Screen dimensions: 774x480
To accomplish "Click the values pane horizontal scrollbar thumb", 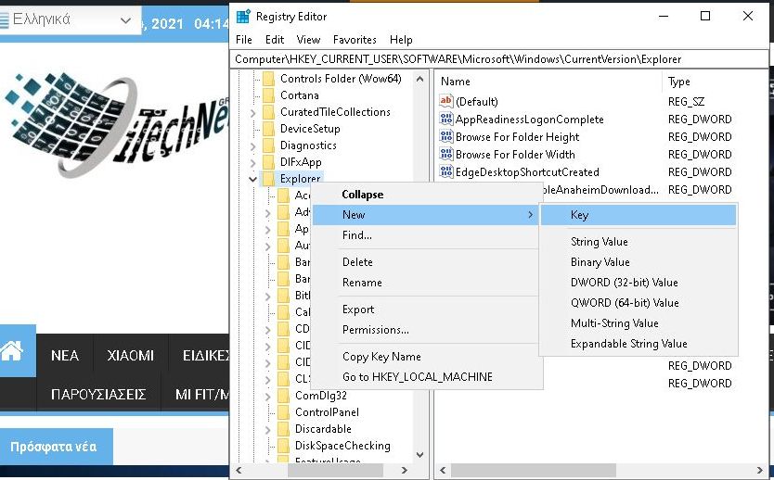I will click(533, 470).
